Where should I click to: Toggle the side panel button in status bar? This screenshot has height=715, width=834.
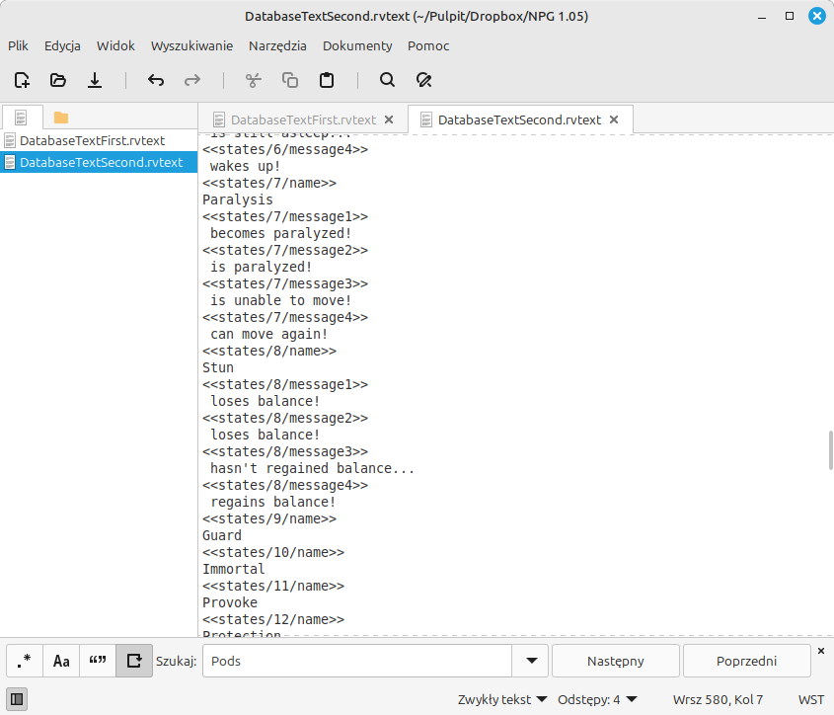click(17, 699)
